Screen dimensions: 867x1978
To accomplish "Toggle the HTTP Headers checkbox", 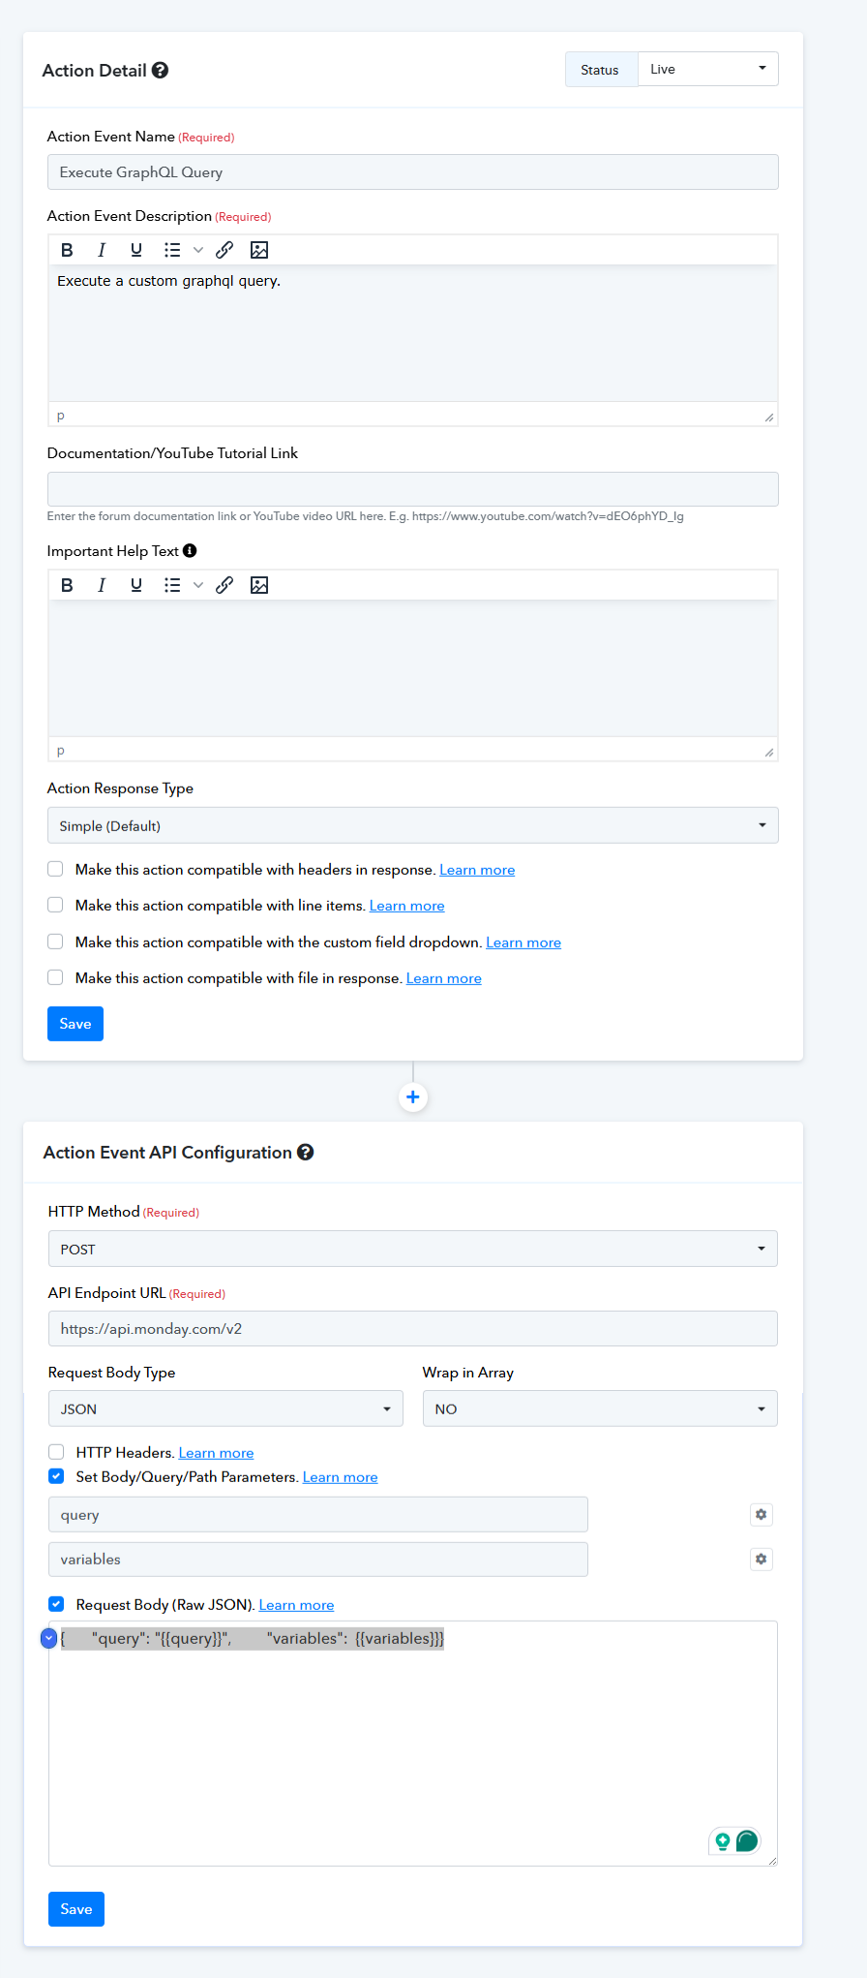I will click(57, 1452).
